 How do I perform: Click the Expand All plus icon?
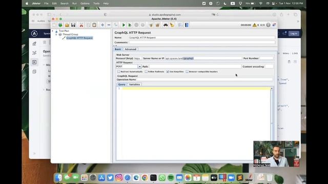tap(102, 25)
